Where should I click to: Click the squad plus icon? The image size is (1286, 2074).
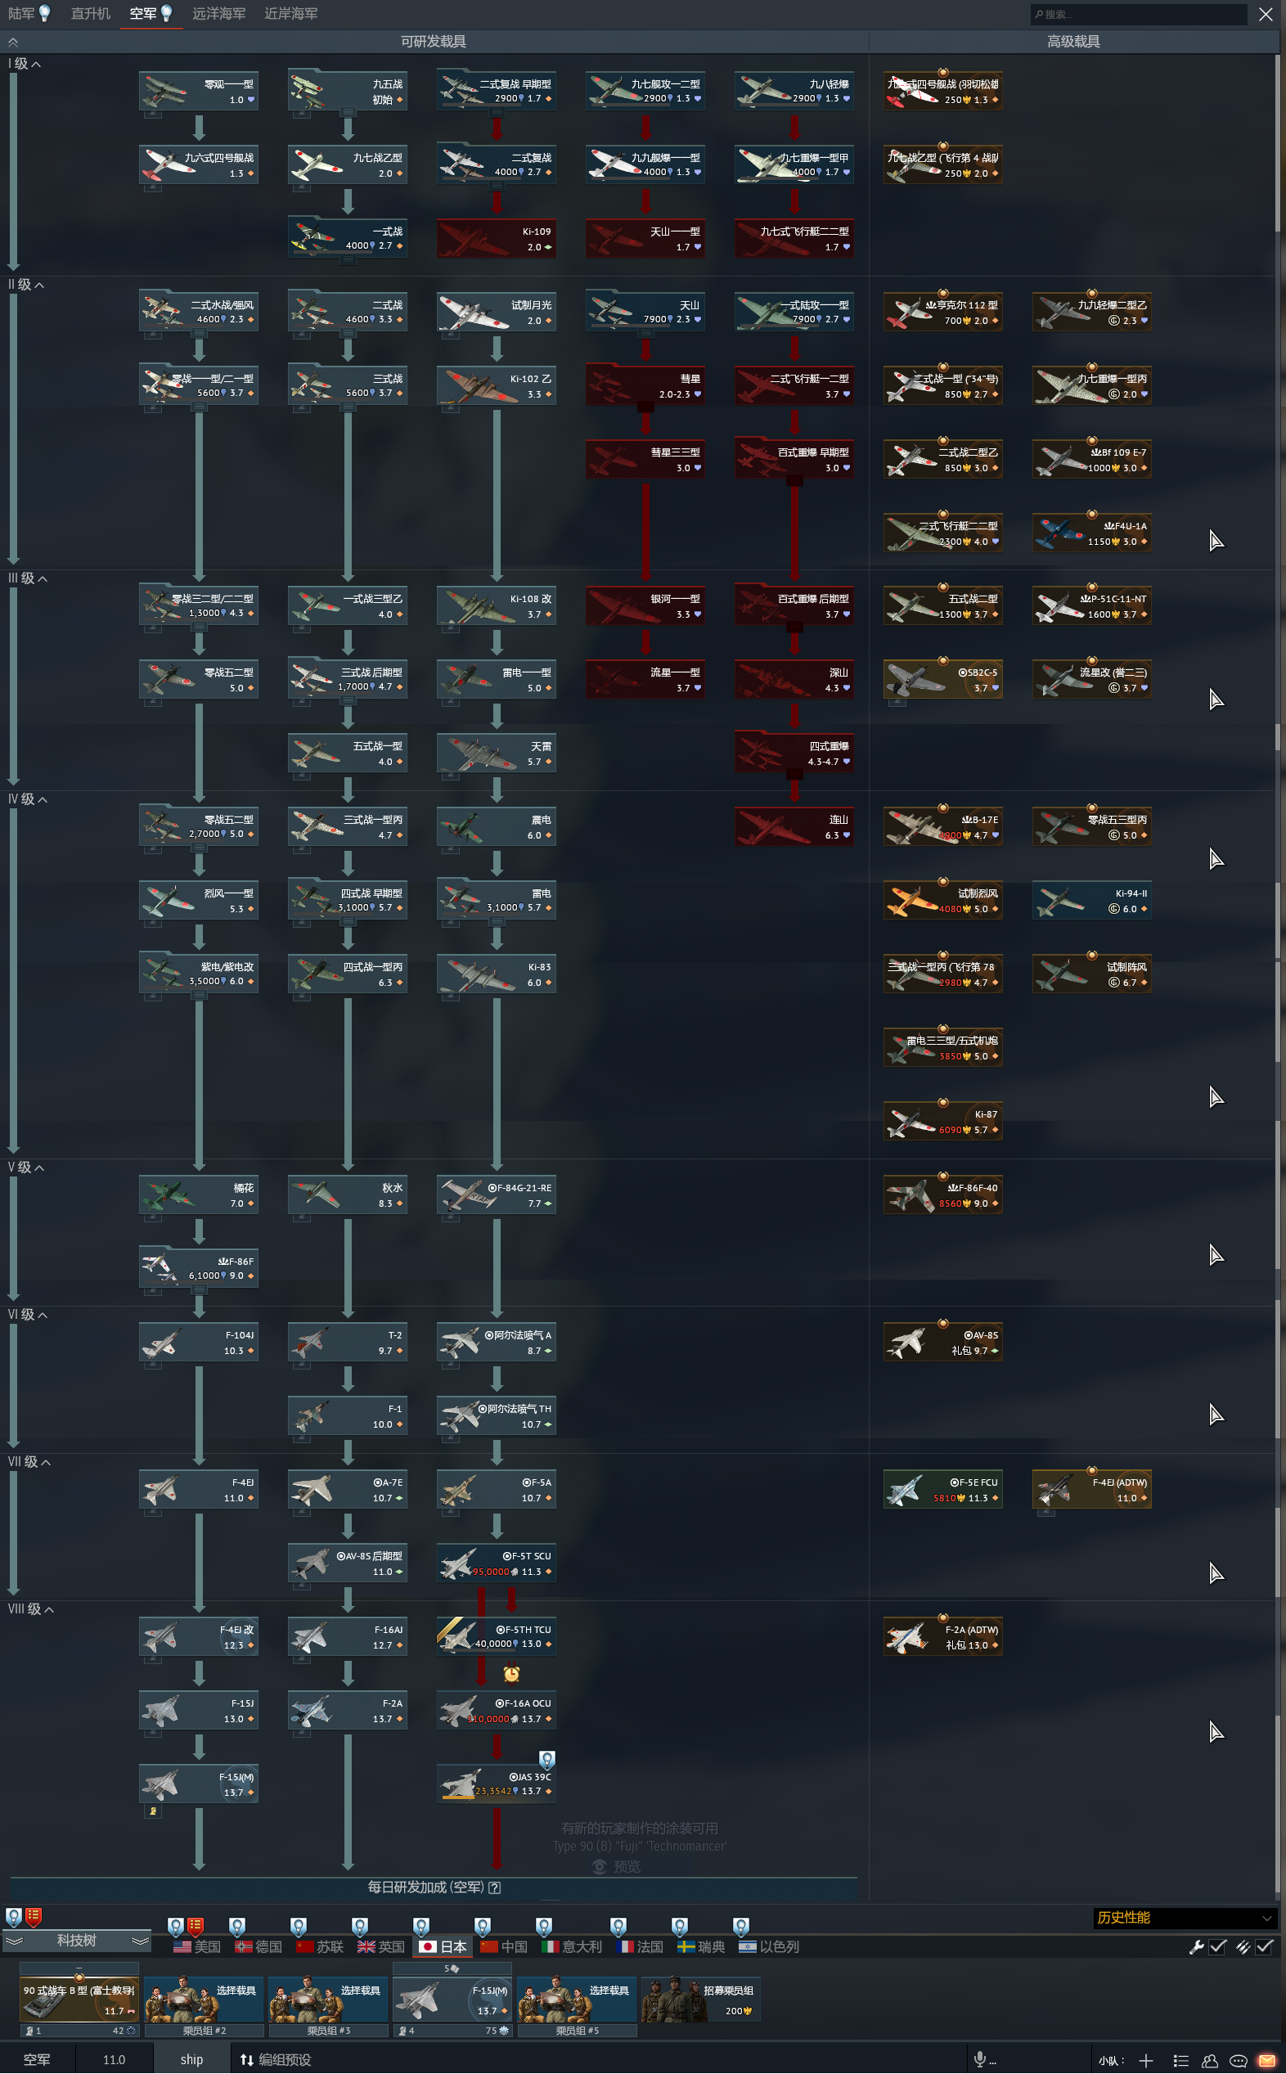click(1145, 2060)
